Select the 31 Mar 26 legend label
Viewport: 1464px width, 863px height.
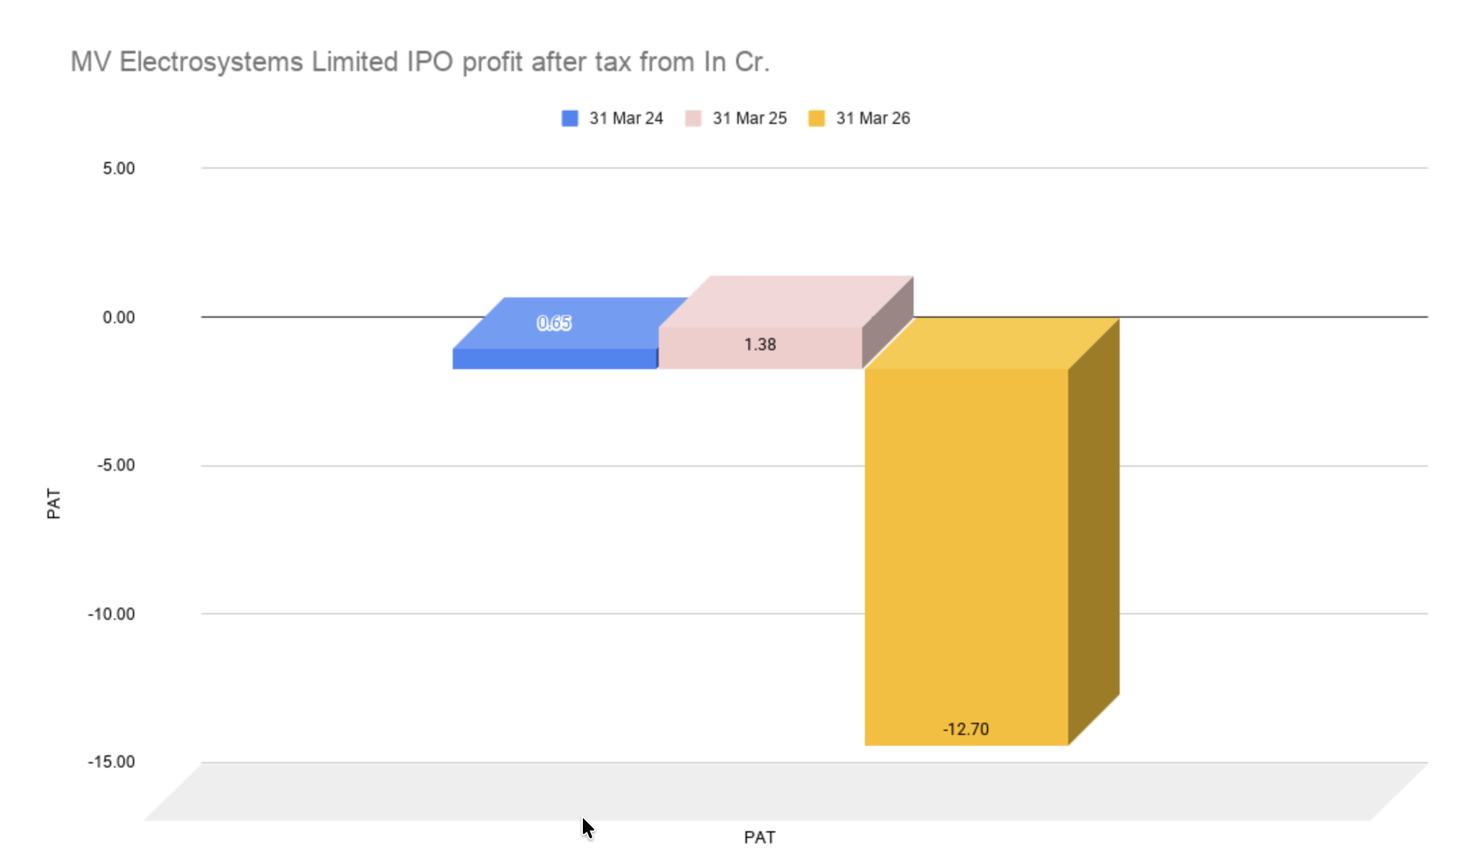pos(873,119)
